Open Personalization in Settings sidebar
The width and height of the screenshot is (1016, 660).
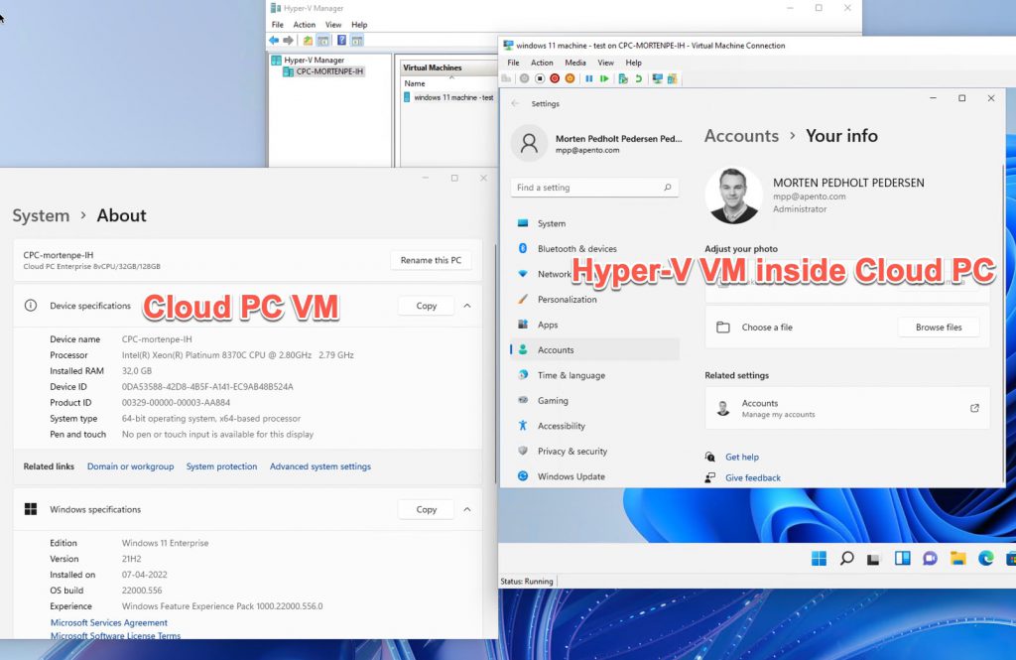pyautogui.click(x=594, y=300)
